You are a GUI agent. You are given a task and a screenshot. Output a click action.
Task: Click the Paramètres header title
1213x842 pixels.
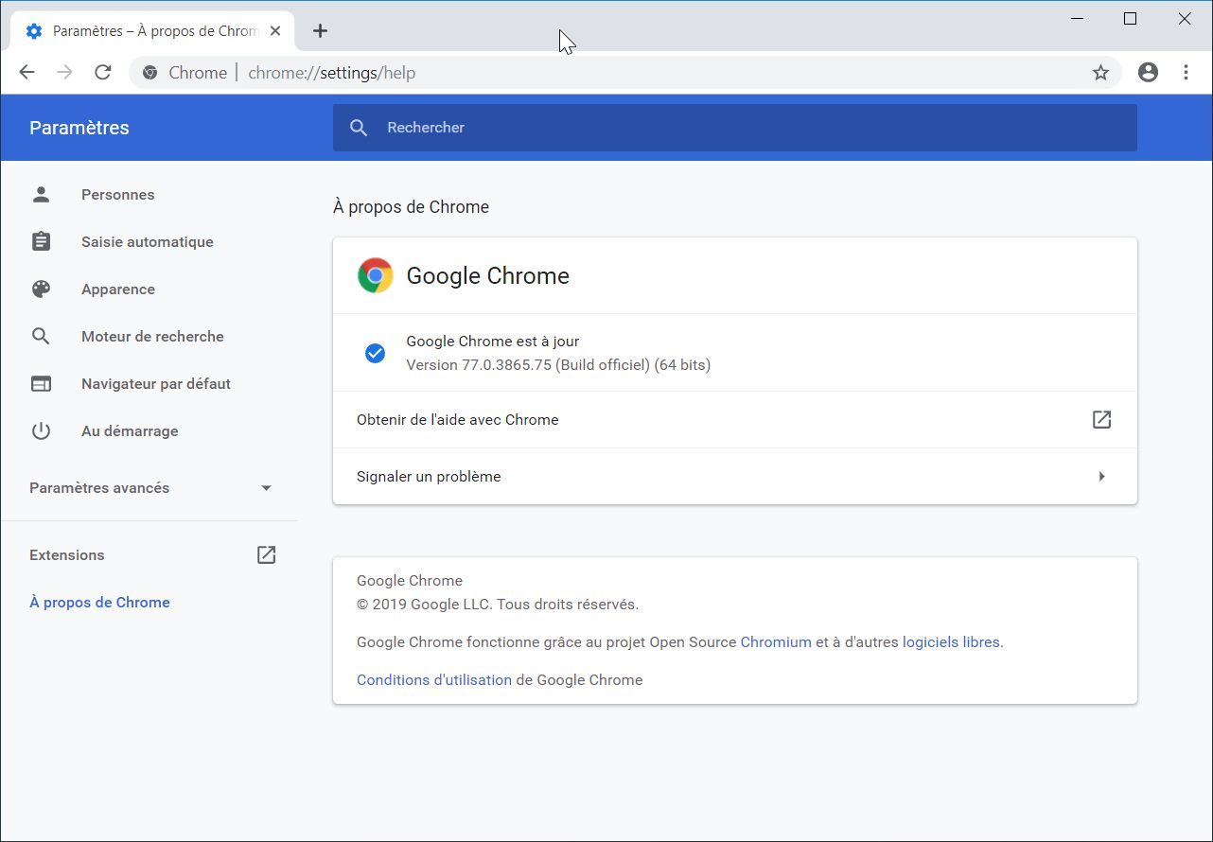(x=79, y=128)
